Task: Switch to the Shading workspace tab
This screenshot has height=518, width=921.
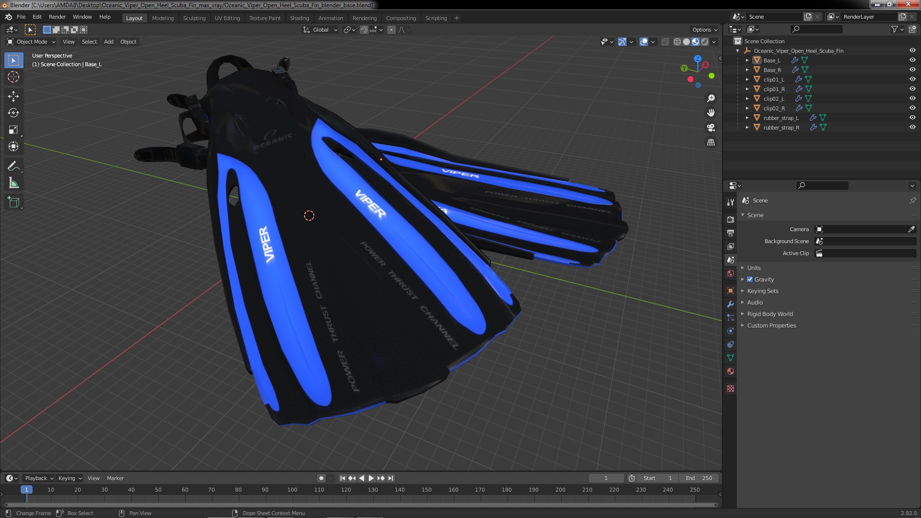Action: point(299,18)
